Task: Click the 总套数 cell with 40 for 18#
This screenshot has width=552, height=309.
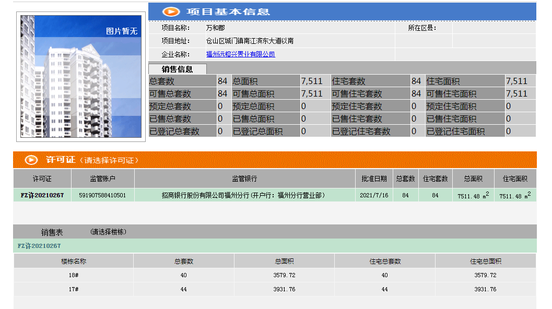Action: point(183,275)
